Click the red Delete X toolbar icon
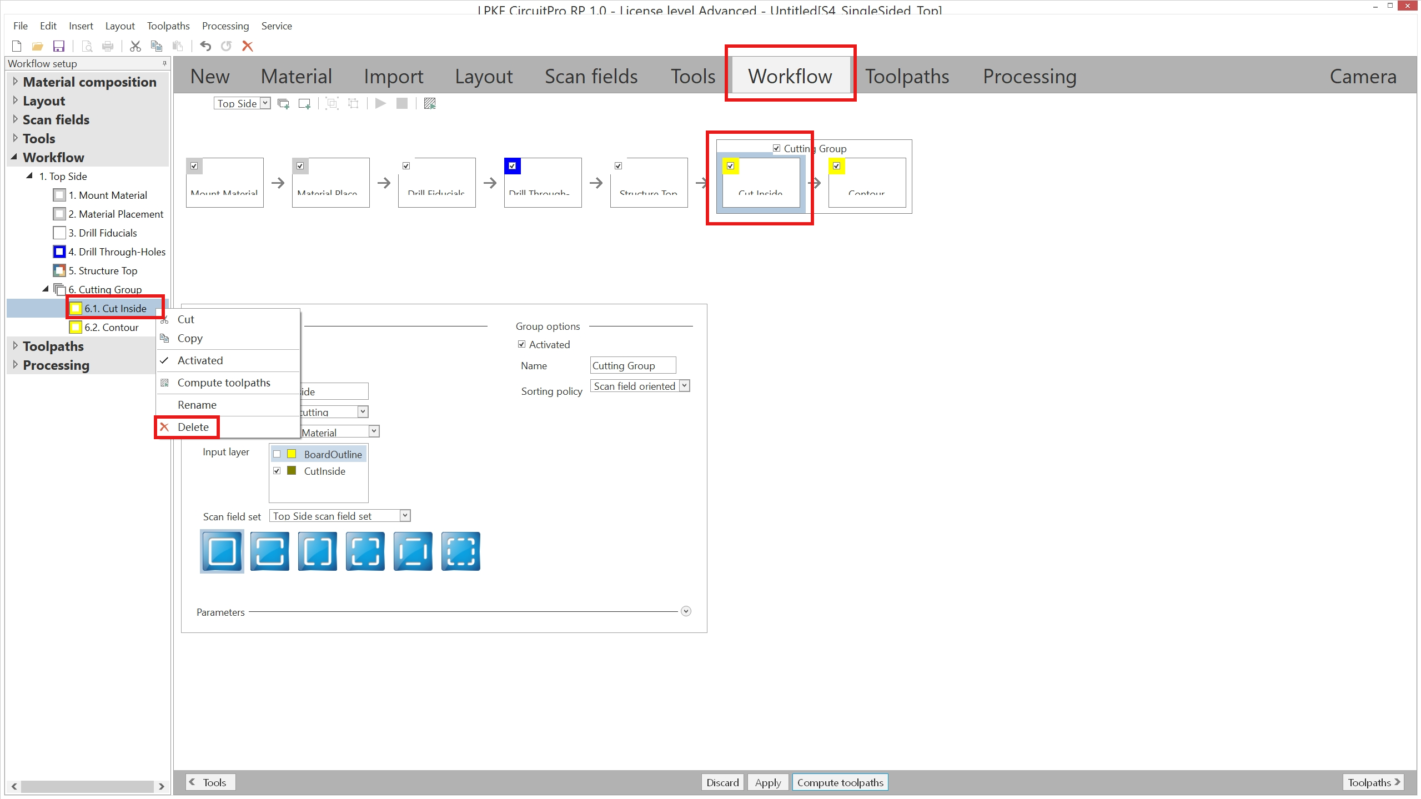Screen dimensions: 1421x799 click(x=248, y=46)
